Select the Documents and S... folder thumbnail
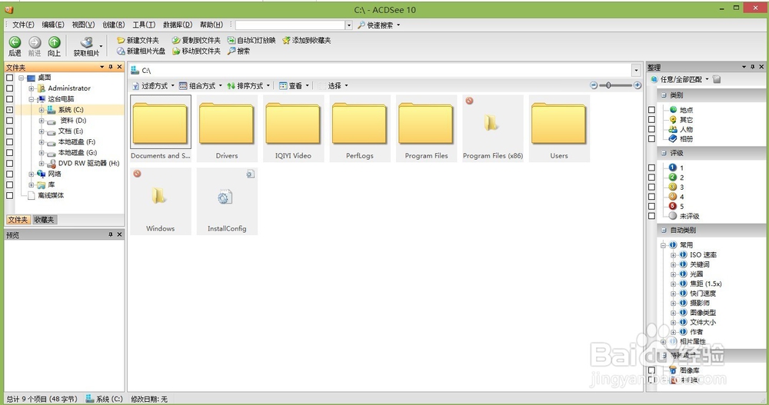 [161, 128]
